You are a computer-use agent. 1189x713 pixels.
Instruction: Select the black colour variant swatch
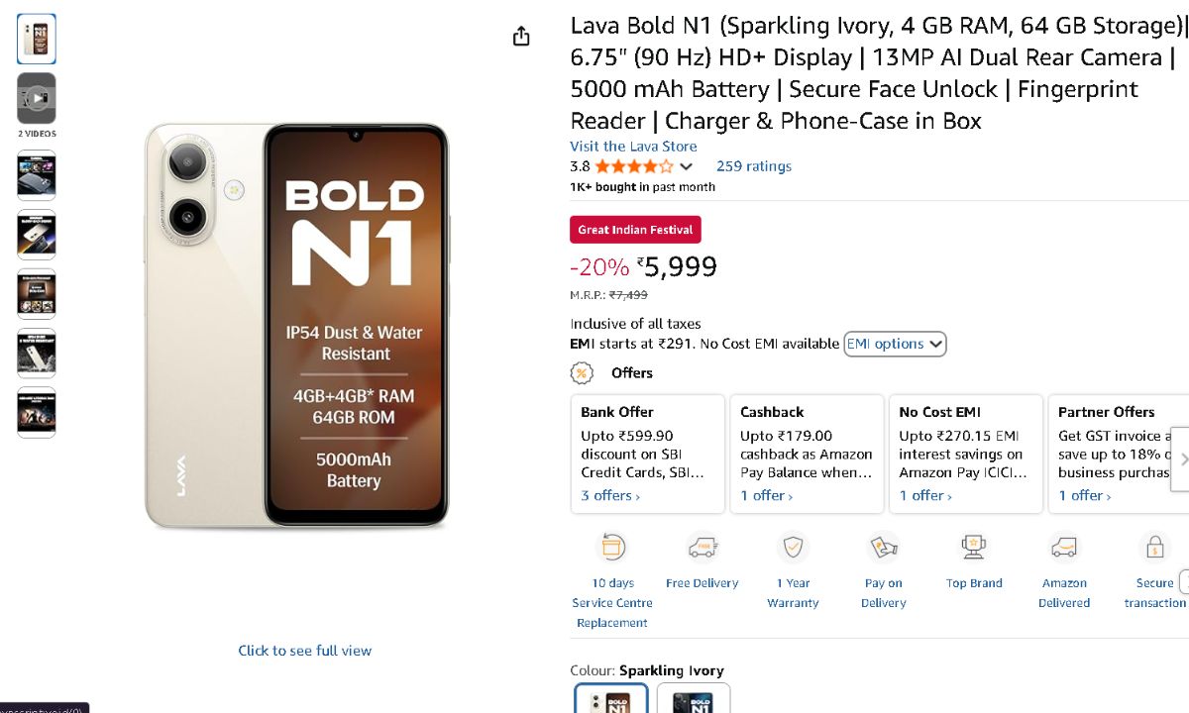694,699
